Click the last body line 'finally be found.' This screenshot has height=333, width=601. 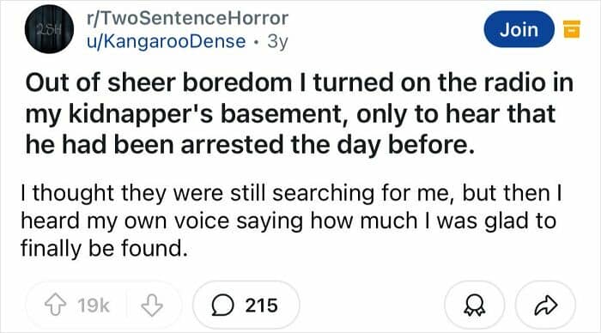[x=104, y=248]
